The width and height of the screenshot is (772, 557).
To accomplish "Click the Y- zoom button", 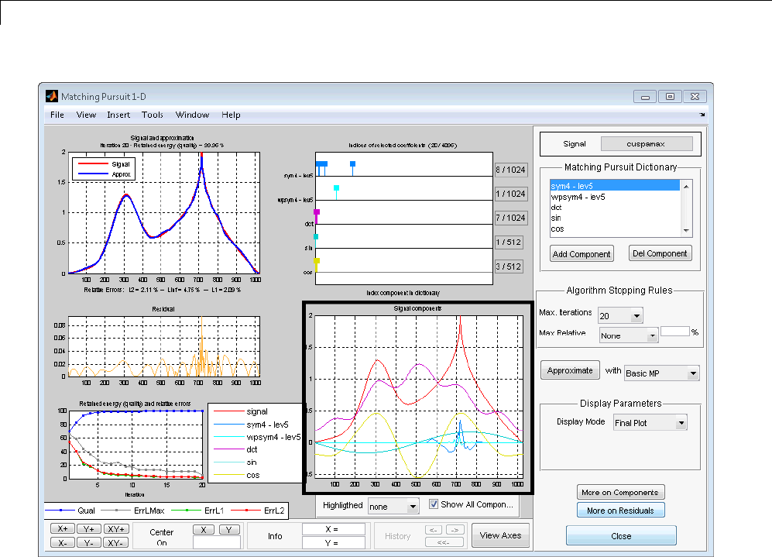I will coord(90,542).
